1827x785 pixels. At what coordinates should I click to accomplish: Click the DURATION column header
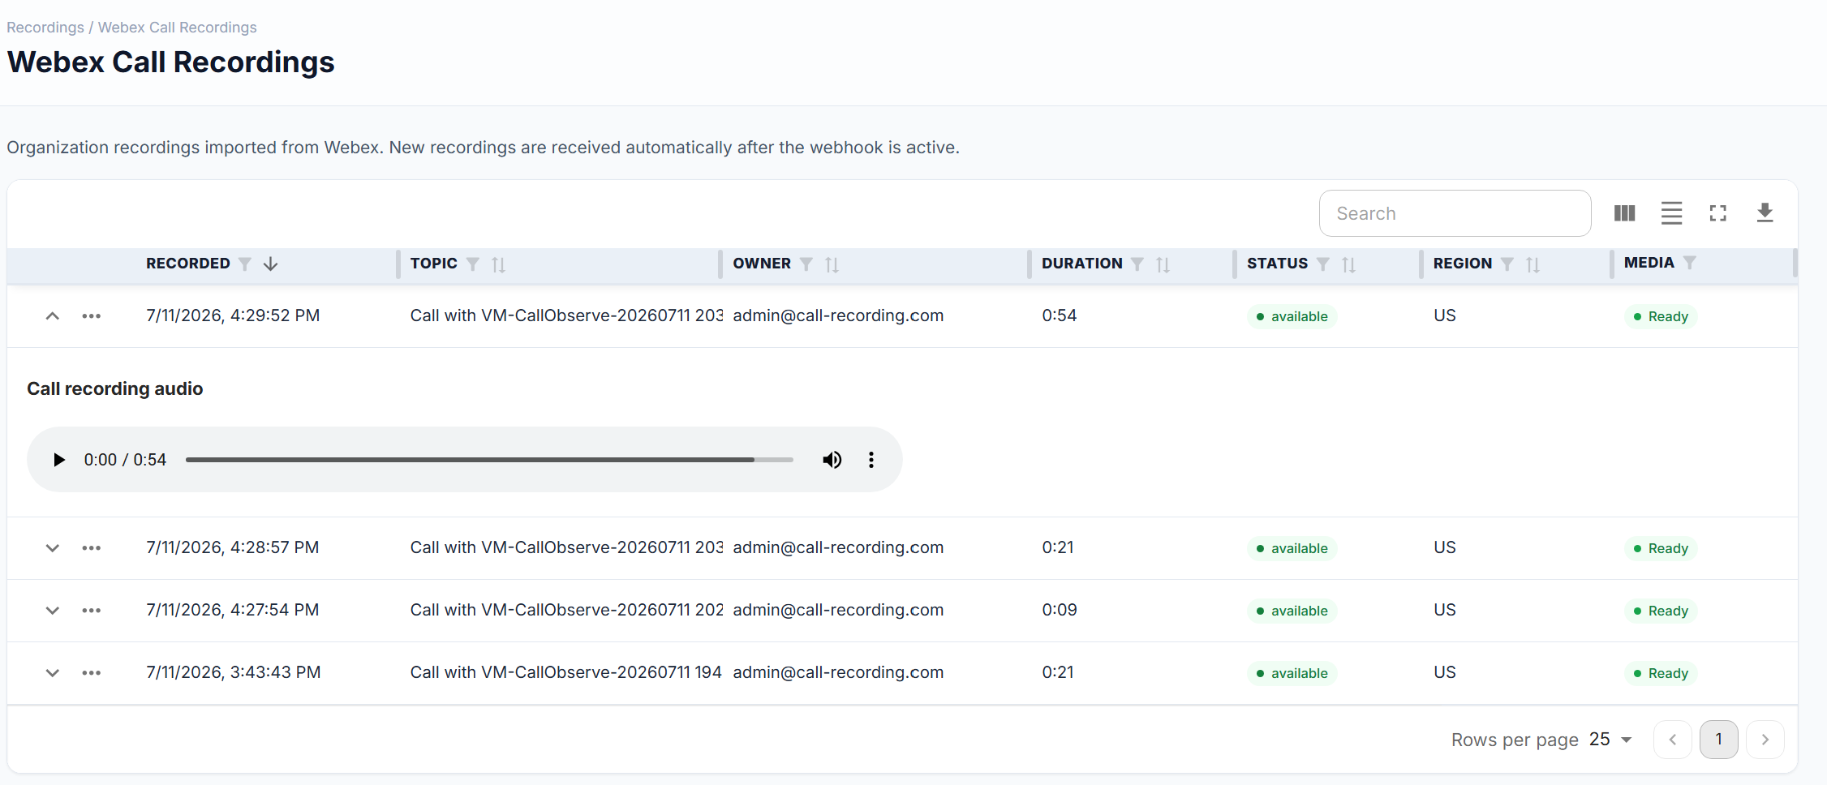click(1082, 264)
